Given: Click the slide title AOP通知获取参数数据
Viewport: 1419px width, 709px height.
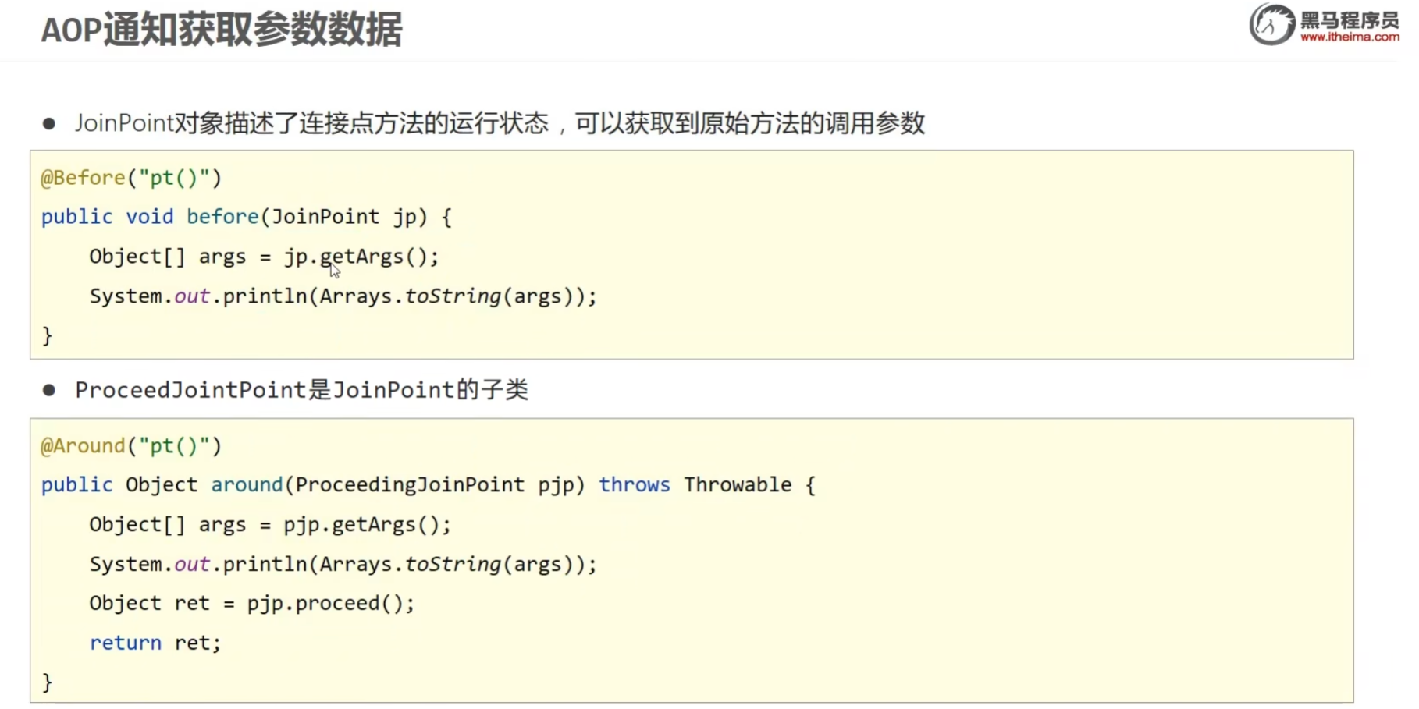Looking at the screenshot, I should 222,30.
